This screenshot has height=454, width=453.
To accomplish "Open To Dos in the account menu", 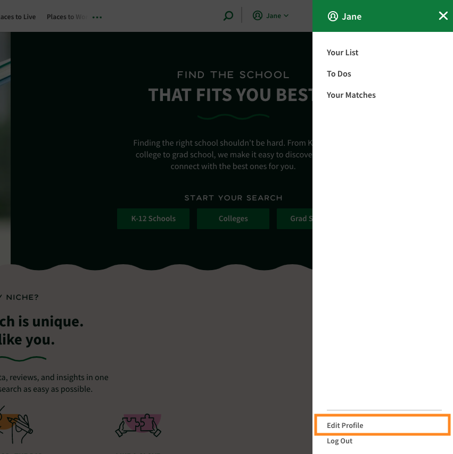I will 339,74.
